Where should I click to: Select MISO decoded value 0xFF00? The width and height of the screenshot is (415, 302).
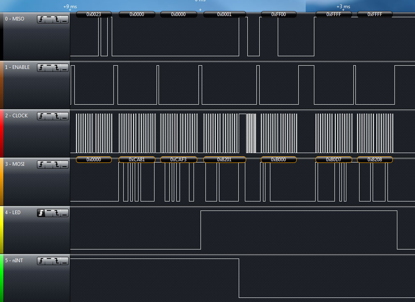pyautogui.click(x=279, y=14)
